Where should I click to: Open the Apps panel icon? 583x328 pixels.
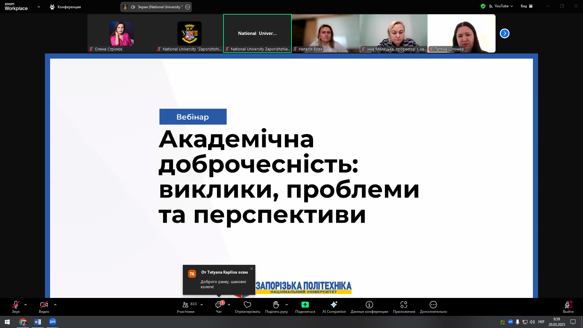[x=404, y=305]
